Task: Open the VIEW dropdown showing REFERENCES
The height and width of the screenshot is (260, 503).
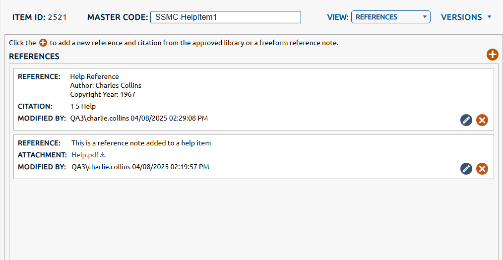Action: coord(391,17)
